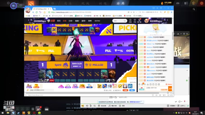Open Dota 2 训练 learn tab
The image size is (205, 115).
click(103, 3)
